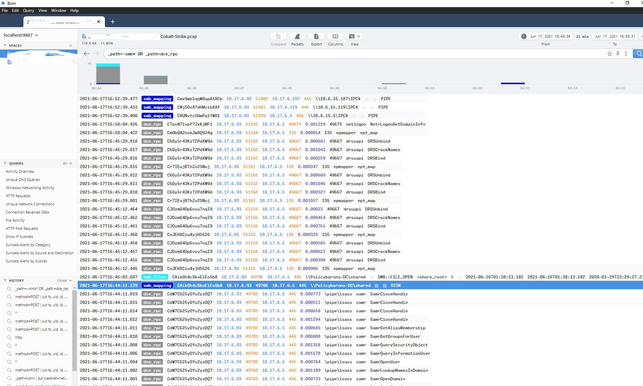Select history entry _path=~smb* OR _path=dce_rpc

42,289
